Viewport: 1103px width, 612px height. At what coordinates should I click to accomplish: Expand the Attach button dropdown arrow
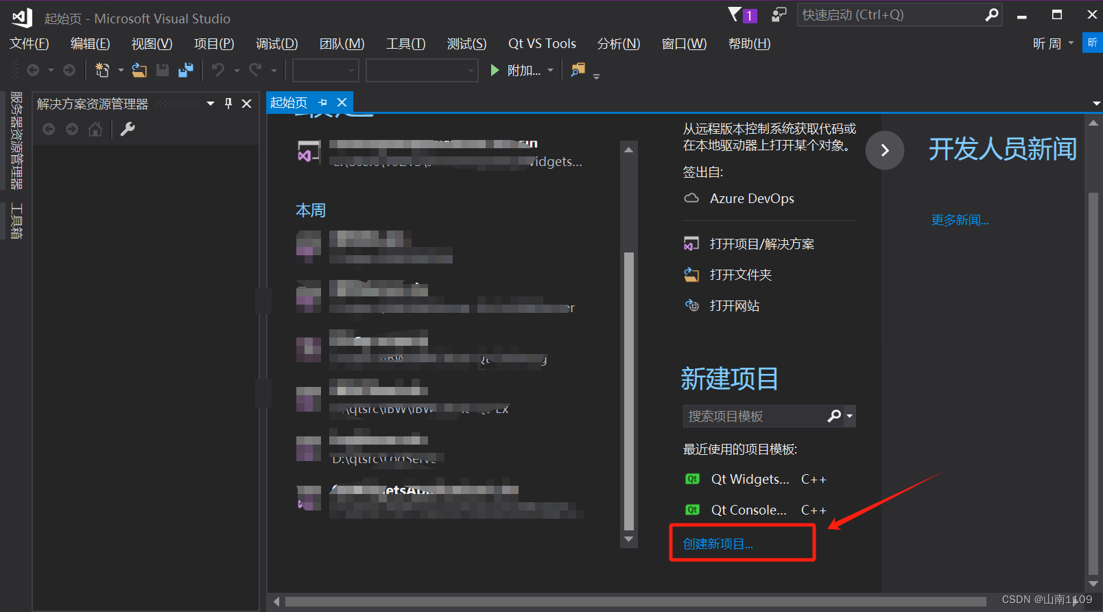pyautogui.click(x=551, y=70)
